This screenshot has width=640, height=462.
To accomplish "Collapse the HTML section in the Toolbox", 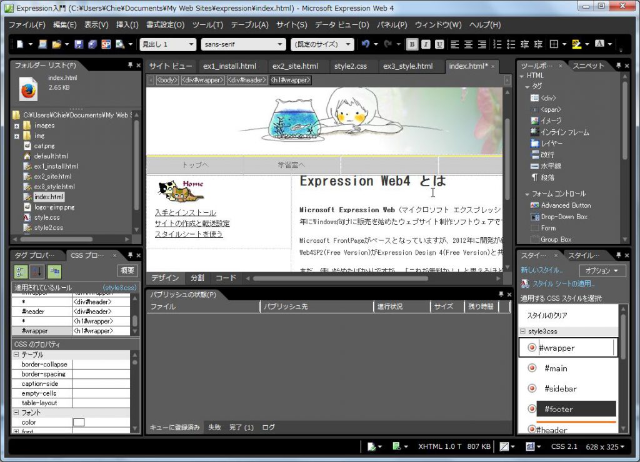I will [522, 76].
